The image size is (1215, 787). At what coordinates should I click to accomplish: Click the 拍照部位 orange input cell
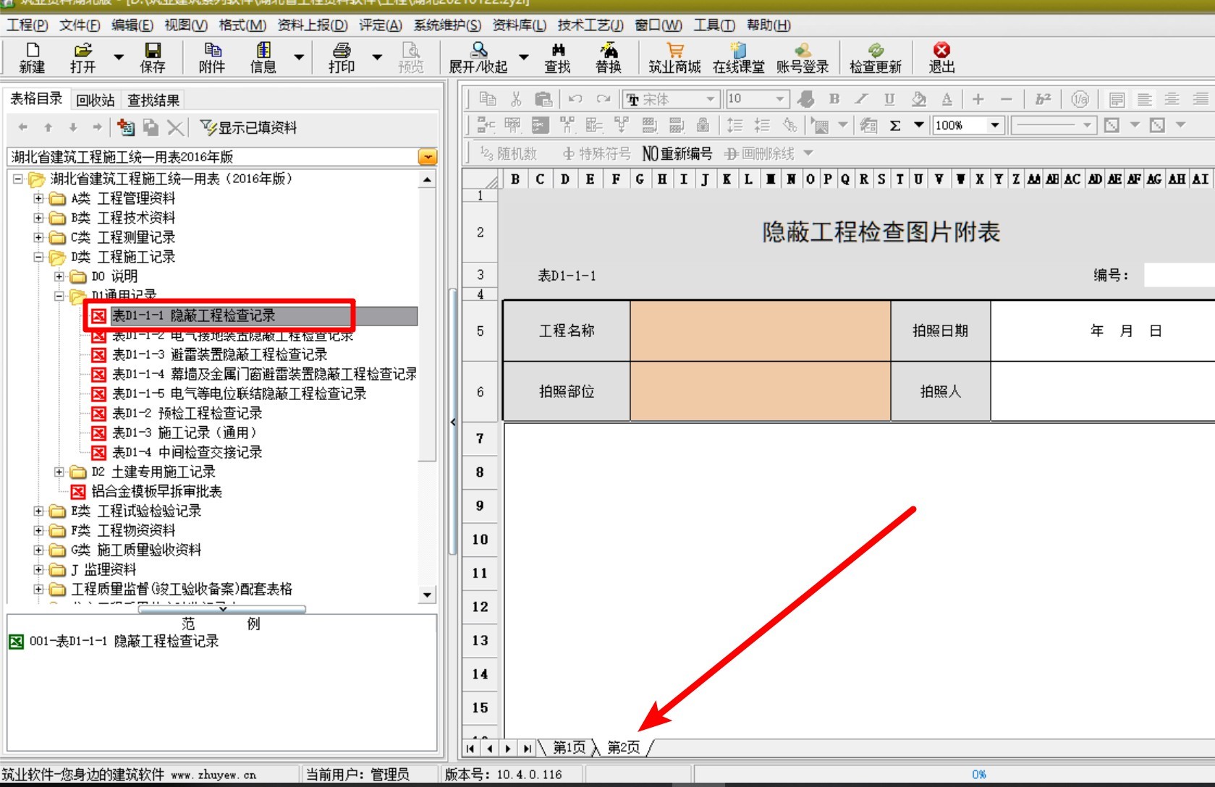pyautogui.click(x=760, y=391)
